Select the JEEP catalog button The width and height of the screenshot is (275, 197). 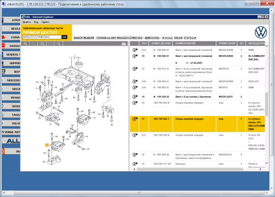[x=11, y=72]
